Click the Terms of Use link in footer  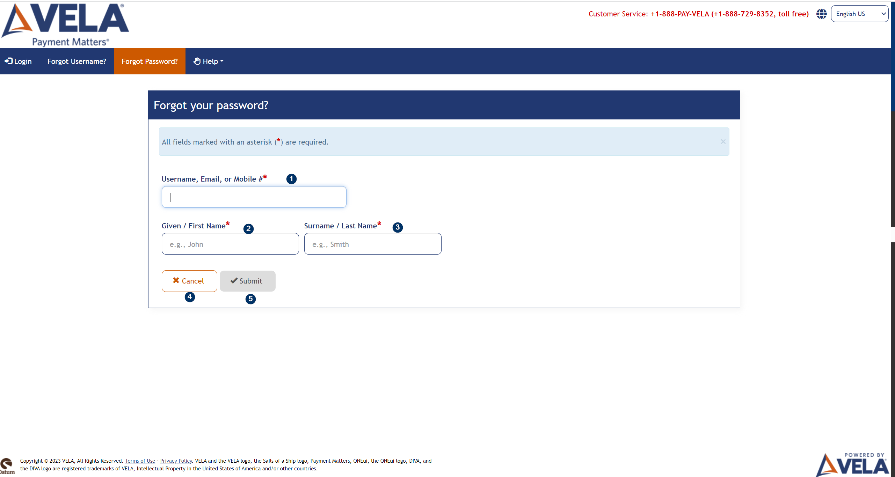pyautogui.click(x=140, y=461)
